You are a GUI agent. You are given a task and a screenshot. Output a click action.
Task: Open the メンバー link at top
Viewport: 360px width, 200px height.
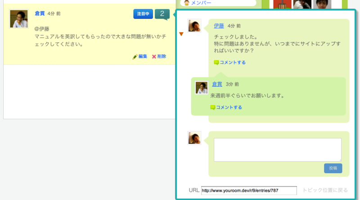[x=201, y=3]
